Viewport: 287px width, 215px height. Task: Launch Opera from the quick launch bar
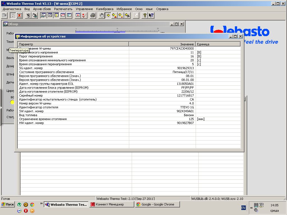26,211
